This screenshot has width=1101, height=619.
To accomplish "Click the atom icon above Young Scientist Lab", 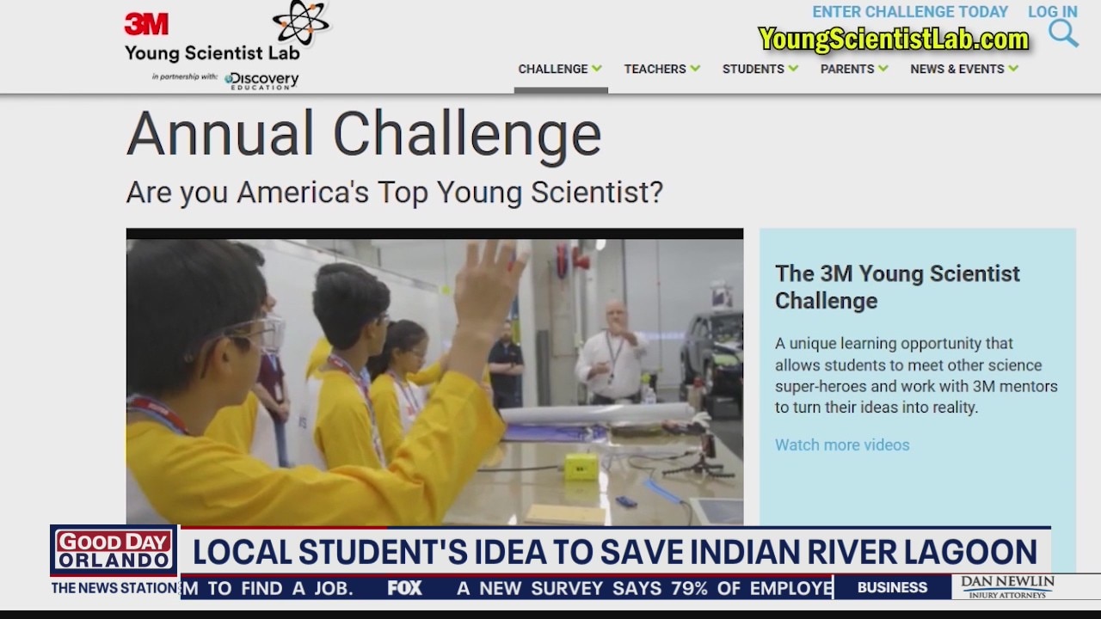I will click(300, 22).
